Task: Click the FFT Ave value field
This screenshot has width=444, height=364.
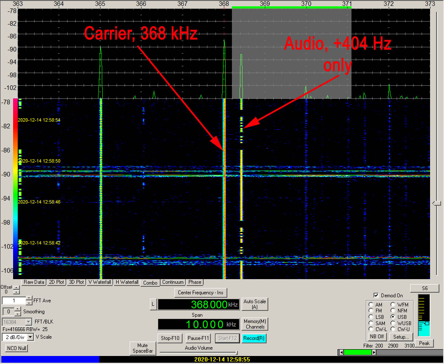Action: [14, 301]
